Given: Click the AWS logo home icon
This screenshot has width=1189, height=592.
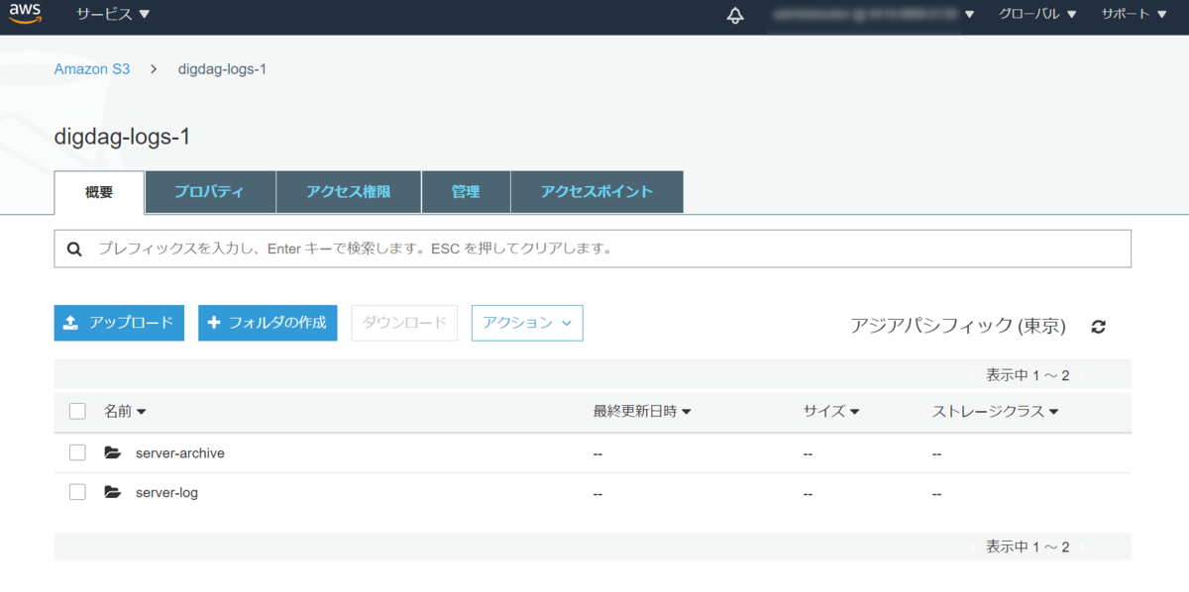Looking at the screenshot, I should [26, 14].
